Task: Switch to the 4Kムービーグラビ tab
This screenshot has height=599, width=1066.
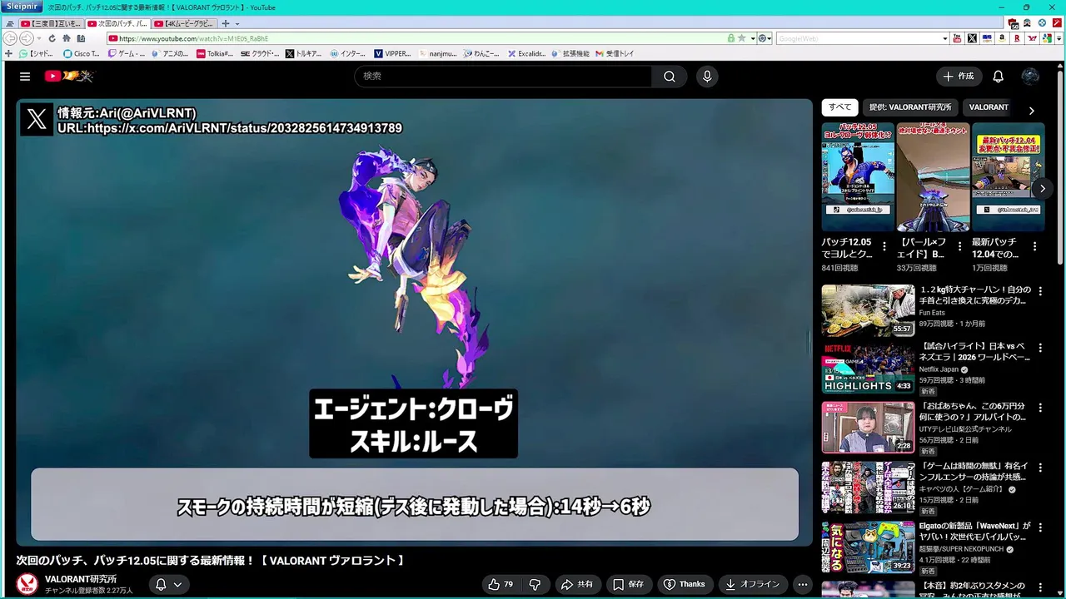Action: click(184, 23)
